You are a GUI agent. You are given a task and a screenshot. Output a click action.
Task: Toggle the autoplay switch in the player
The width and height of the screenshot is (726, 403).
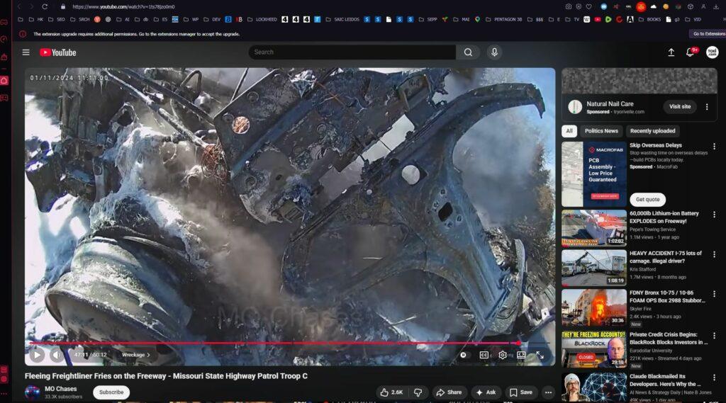(x=464, y=355)
